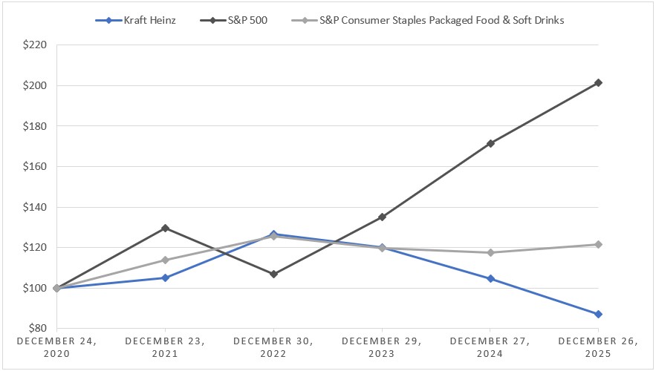Click the S&P 500 marker at December 26, 2025
656x371 pixels.
click(599, 82)
